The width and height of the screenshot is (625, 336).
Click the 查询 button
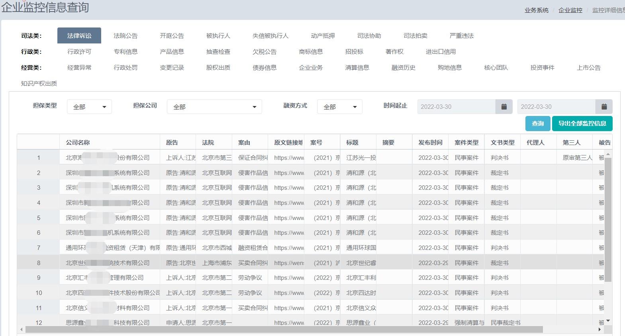tap(538, 124)
